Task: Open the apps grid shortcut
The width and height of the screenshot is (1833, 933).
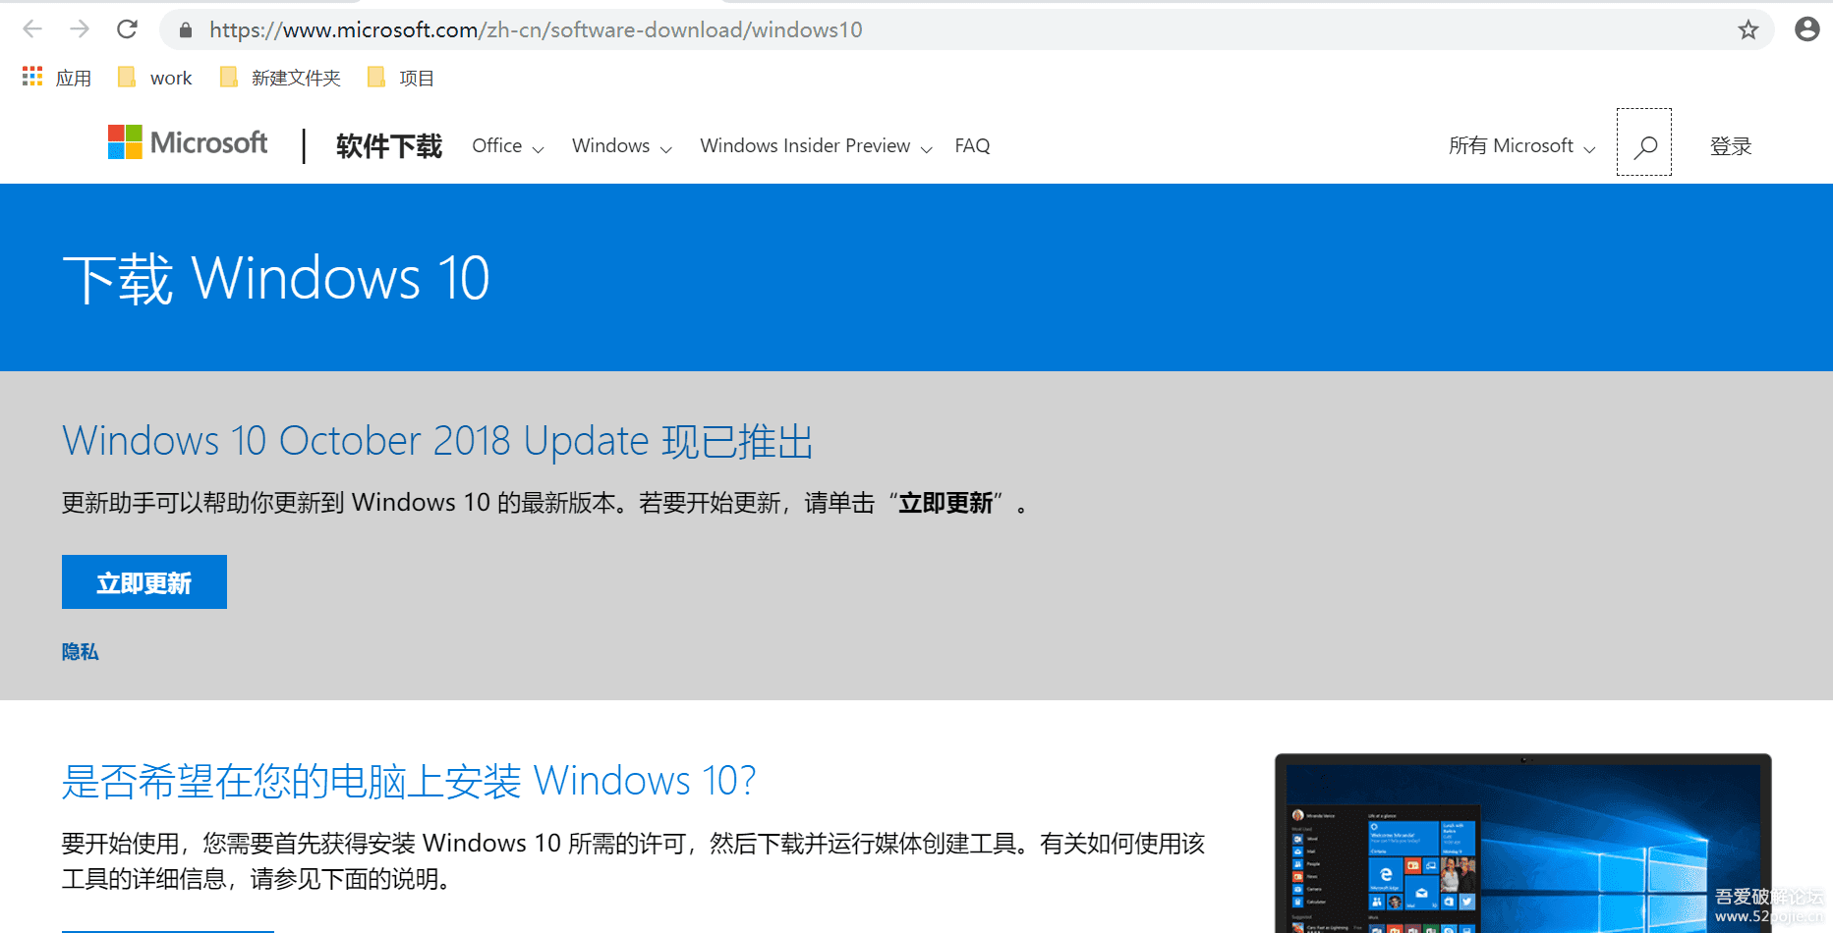Action: (56, 78)
